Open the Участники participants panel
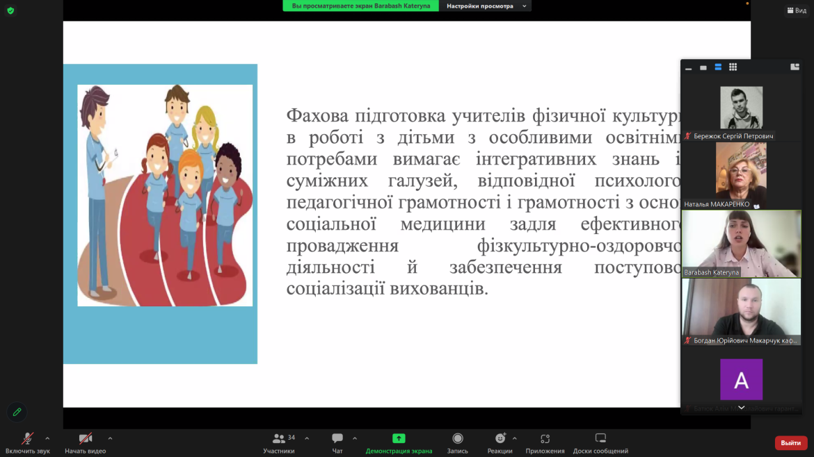Screen dimensions: 814x457 (x=279, y=442)
